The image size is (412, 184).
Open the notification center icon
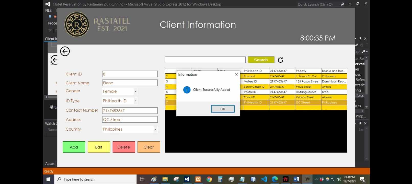tap(362, 179)
